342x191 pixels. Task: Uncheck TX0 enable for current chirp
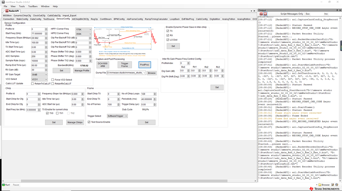48,113
